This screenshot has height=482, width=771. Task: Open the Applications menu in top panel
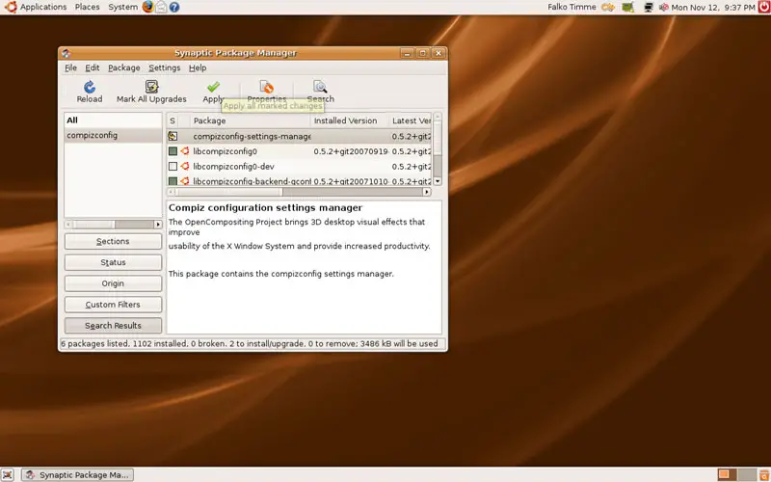tap(43, 7)
